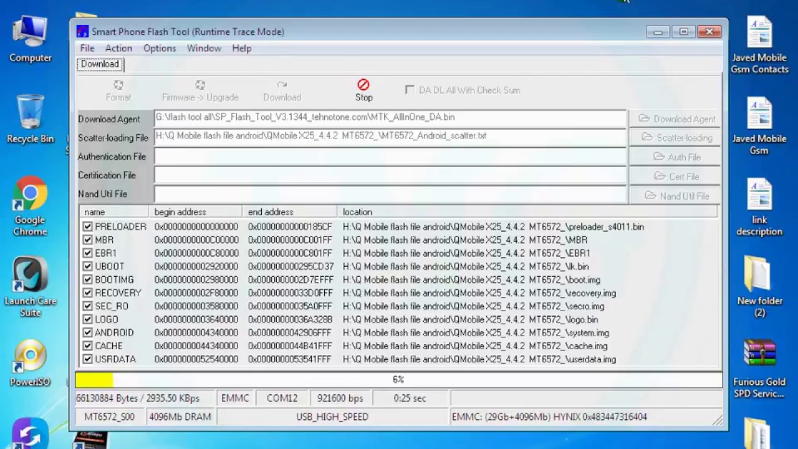
Task: Click the Firmware -> Upgrade toolbar icon
Action: [200, 85]
